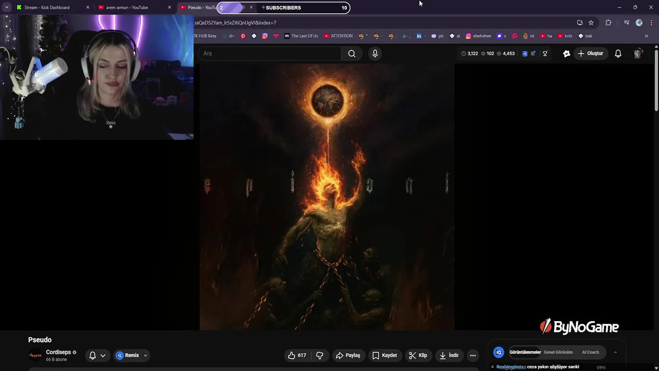Open the 'ATTENTION' YouTube bookmark

pos(338,36)
